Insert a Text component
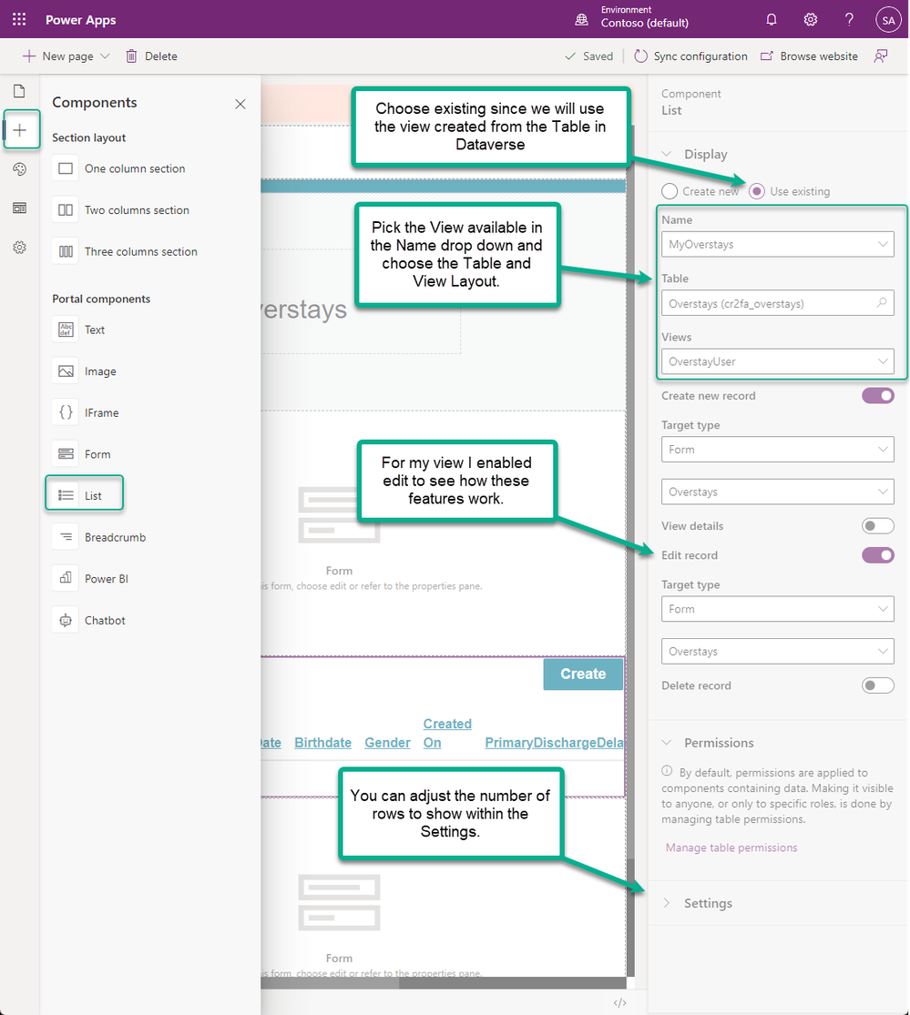This screenshot has width=910, height=1015. tap(80, 330)
